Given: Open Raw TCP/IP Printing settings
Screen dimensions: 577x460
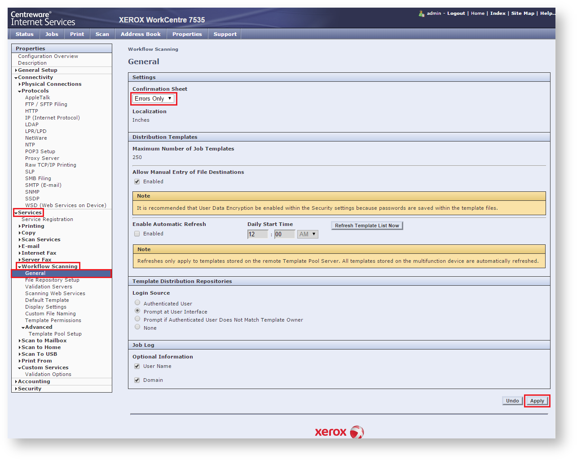Looking at the screenshot, I should point(51,165).
